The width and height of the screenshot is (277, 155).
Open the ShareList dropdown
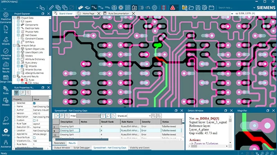point(150,116)
